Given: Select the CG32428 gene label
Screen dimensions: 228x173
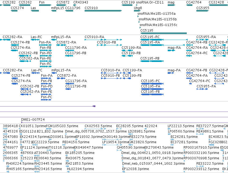Looking at the screenshot, I should (x=216, y=2).
